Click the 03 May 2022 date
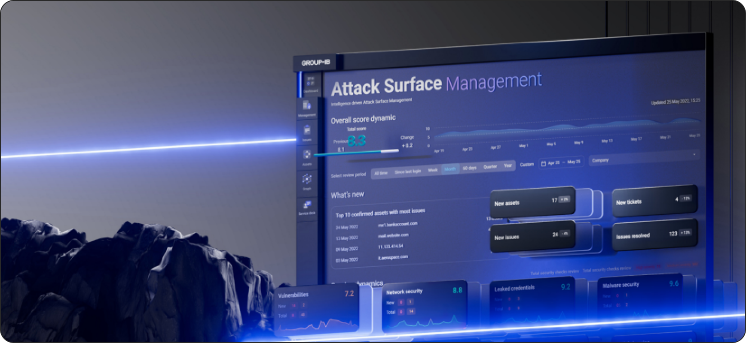Image resolution: width=746 pixels, height=343 pixels. point(347,260)
